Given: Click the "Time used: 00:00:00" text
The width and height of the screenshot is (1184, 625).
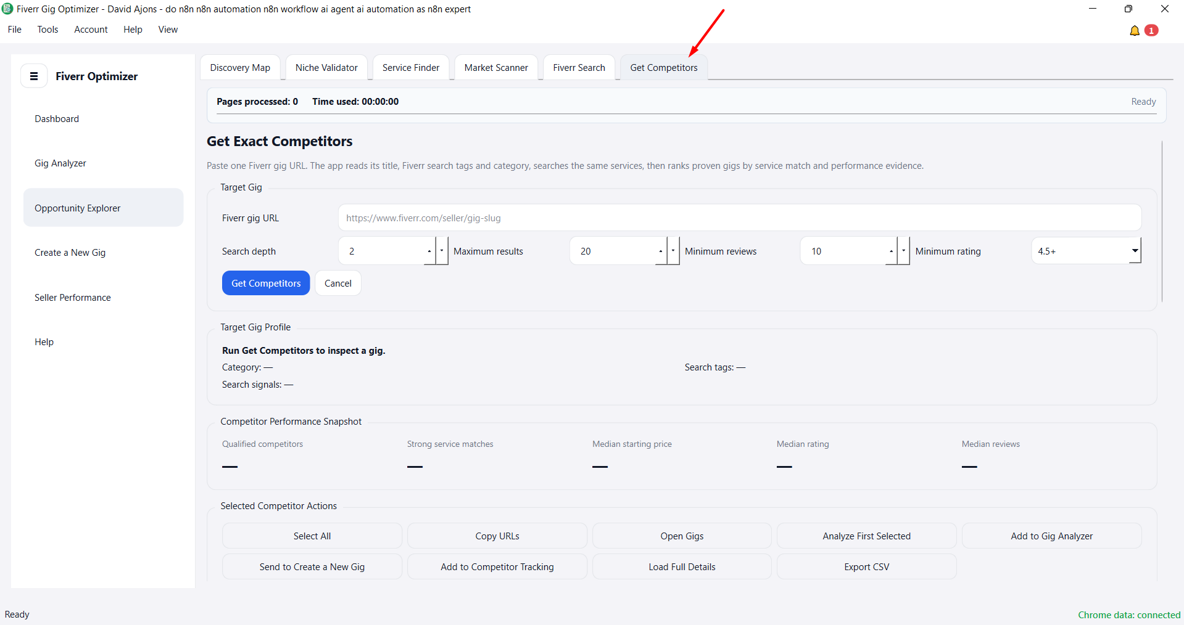Looking at the screenshot, I should (355, 102).
